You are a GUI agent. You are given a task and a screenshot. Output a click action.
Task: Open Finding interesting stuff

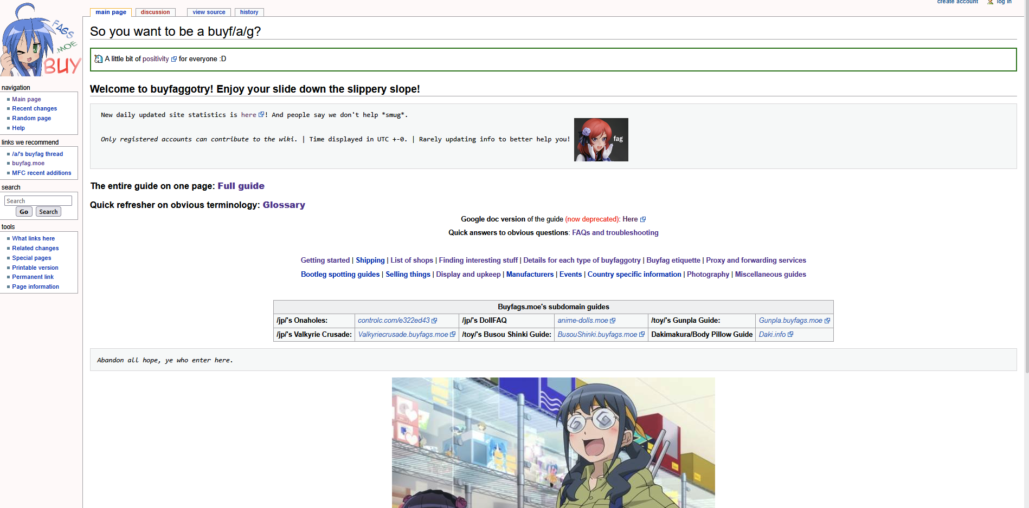[x=478, y=260]
